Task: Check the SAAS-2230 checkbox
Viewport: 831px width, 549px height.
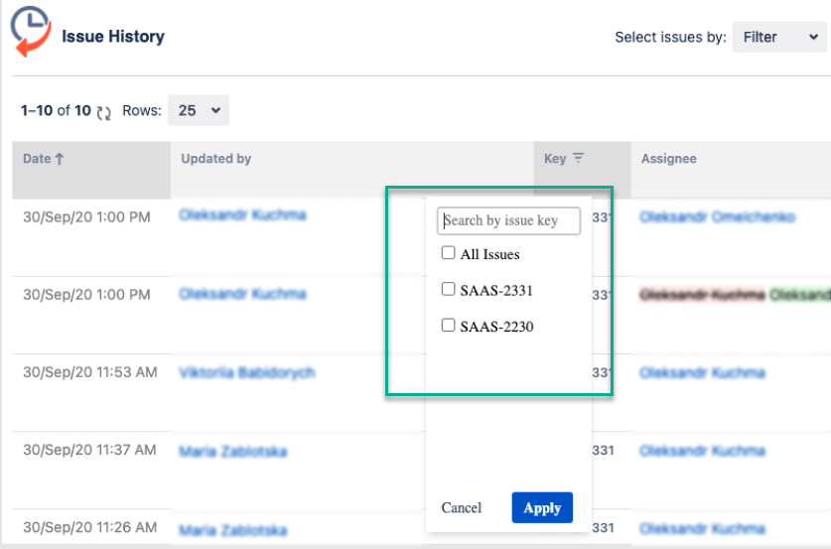Action: tap(449, 325)
